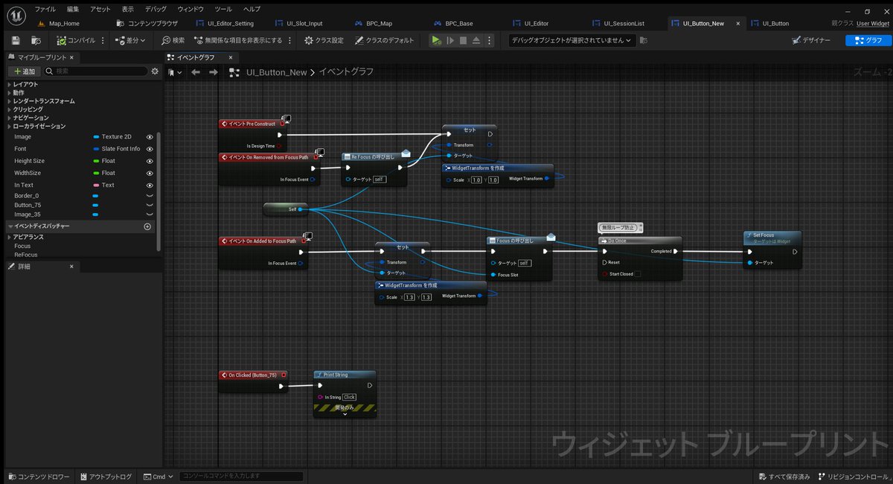Switch to Designer (デザイナー) mode
The width and height of the screenshot is (893, 484).
(811, 40)
